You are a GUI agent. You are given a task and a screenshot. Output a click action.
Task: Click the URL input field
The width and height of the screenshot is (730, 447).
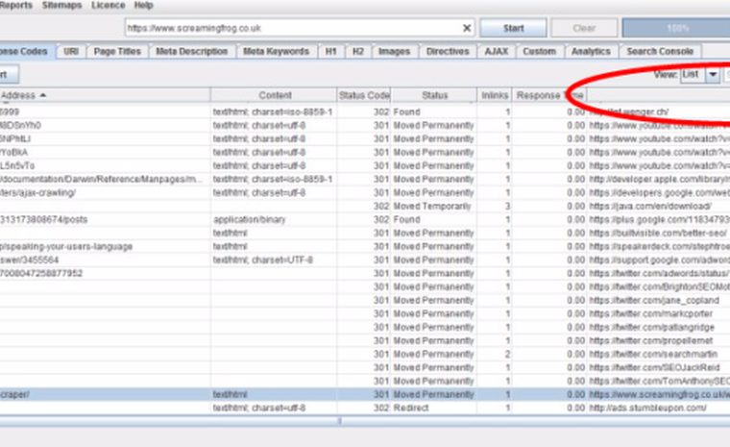pyautogui.click(x=293, y=29)
